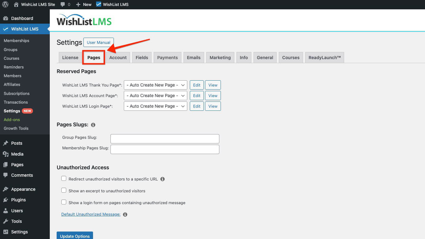
Task: Open the WishList LMS Thank You Page dropdown
Action: pyautogui.click(x=155, y=85)
